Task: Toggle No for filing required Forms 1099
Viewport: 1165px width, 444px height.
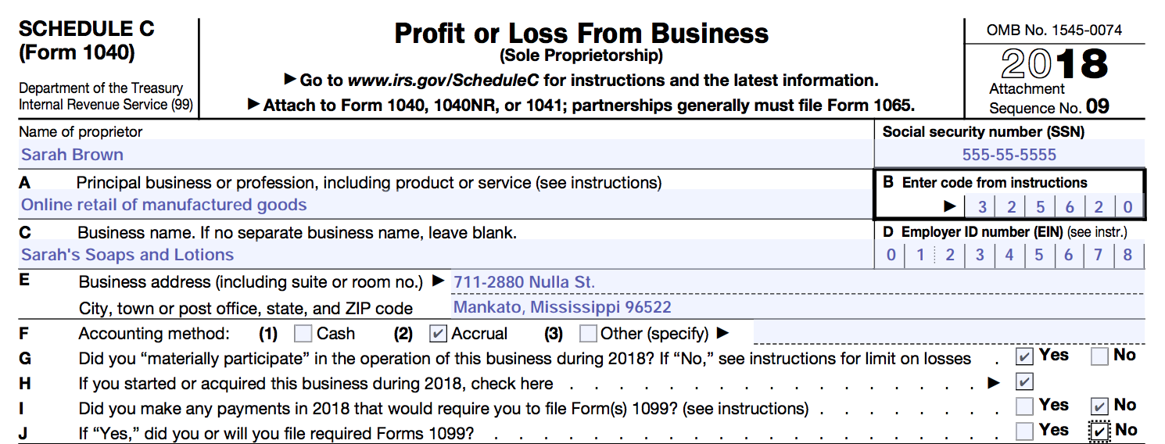Action: tap(1099, 431)
